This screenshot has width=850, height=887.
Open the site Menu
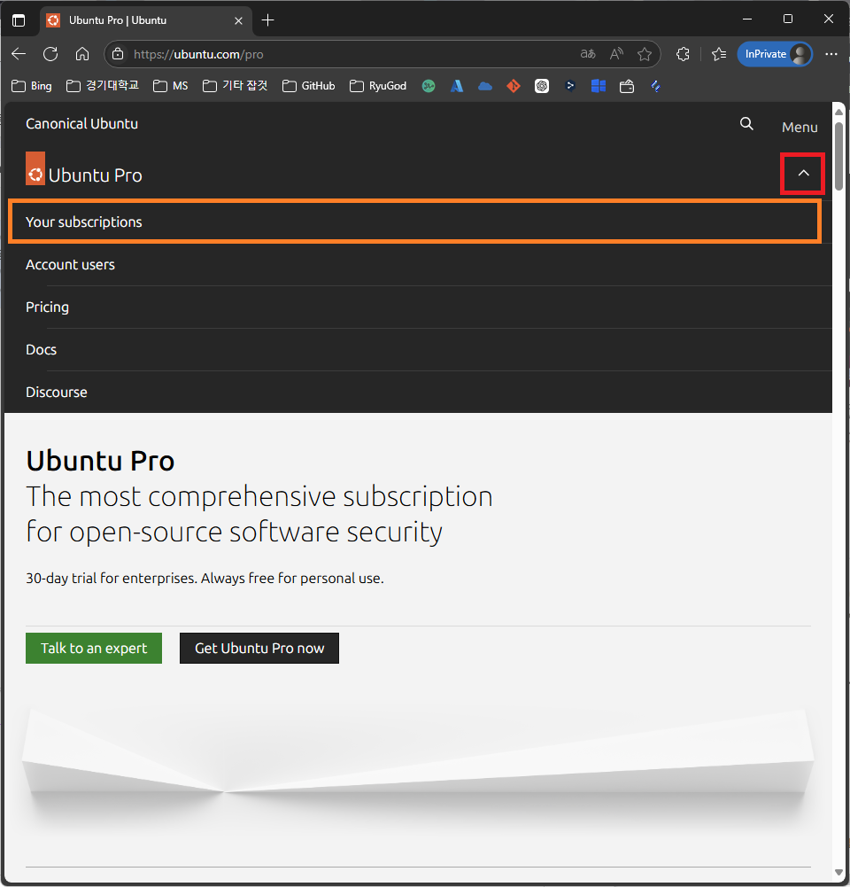point(800,128)
